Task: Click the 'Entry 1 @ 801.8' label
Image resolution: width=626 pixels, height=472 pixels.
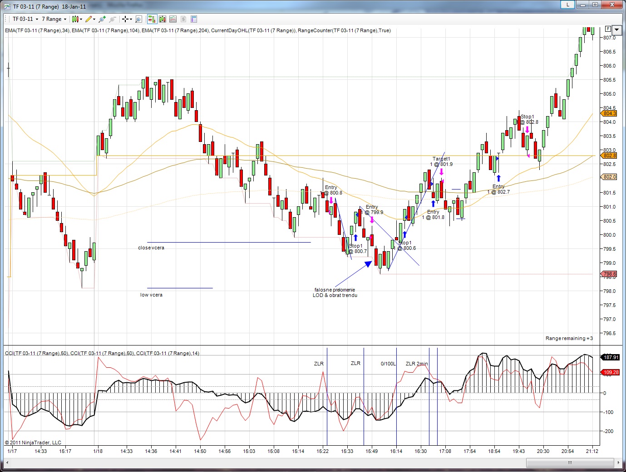Action: pyautogui.click(x=433, y=214)
